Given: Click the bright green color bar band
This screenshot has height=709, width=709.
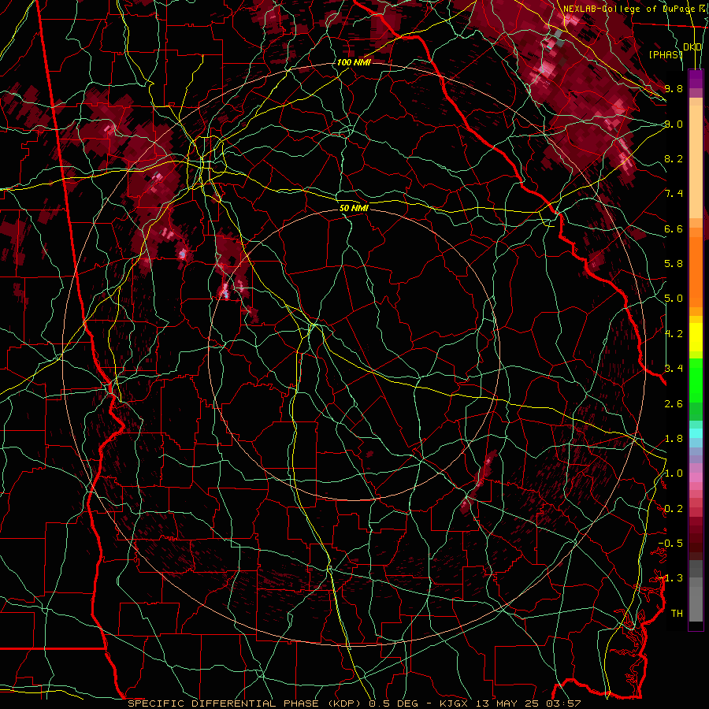Looking at the screenshot, I should (x=696, y=380).
